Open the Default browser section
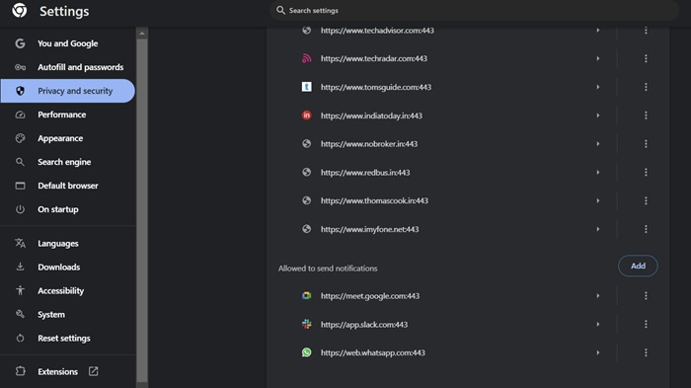691x388 pixels. coord(67,186)
